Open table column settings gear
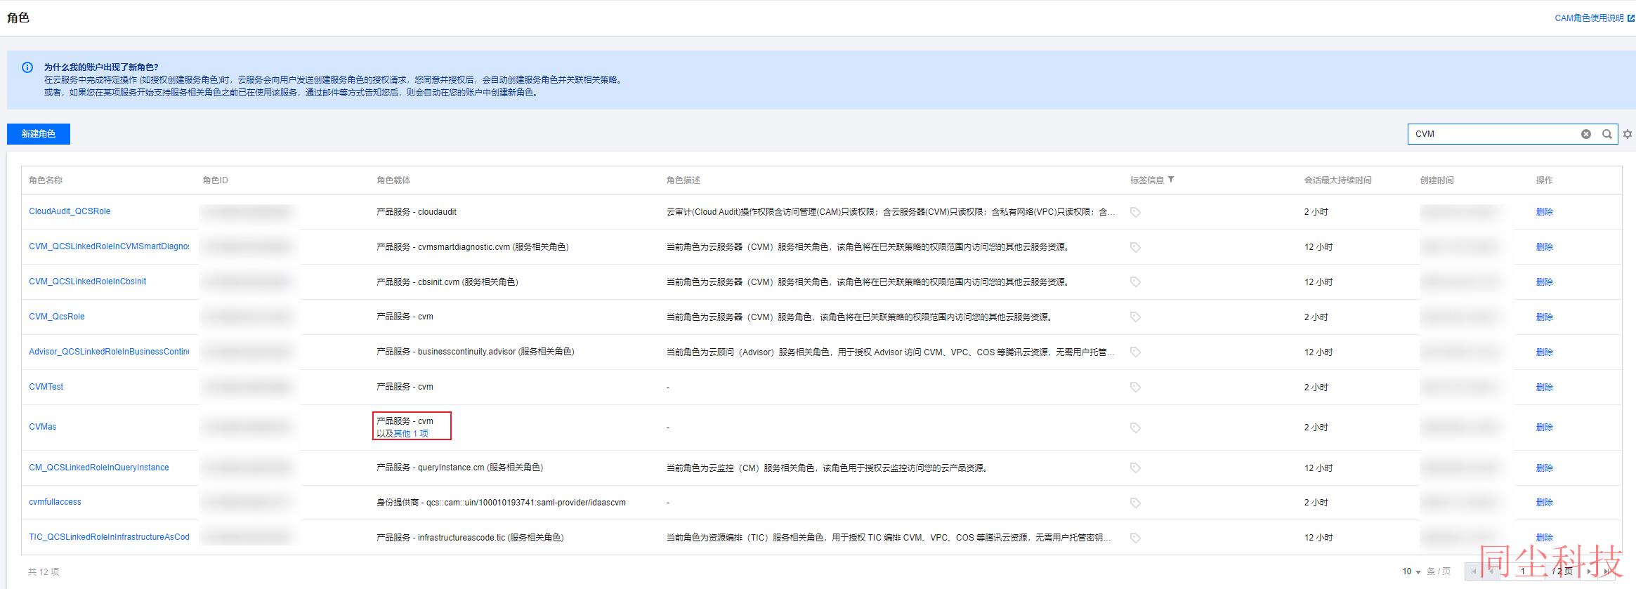 click(1627, 134)
